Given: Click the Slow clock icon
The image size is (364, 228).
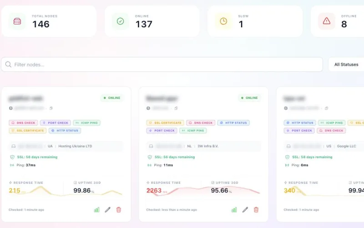Looking at the screenshot, I should click(x=223, y=21).
